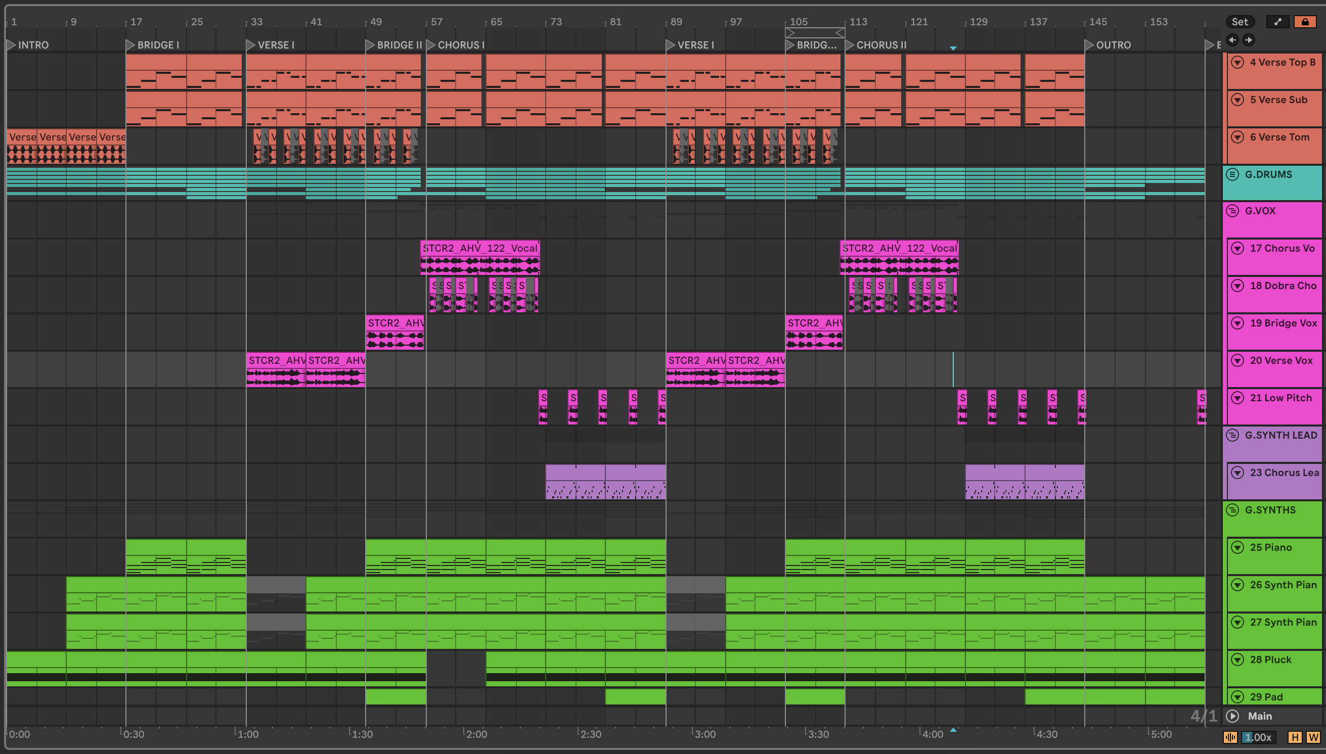
Task: Unfold the 5 Verse Sub track
Action: point(1237,100)
